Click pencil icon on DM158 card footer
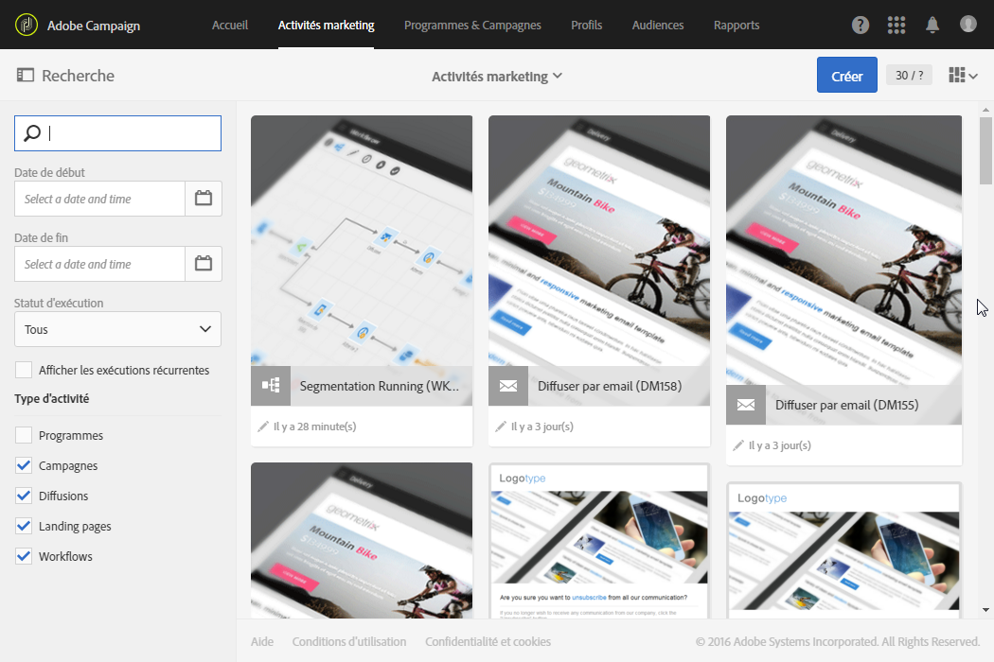This screenshot has width=994, height=662. pyautogui.click(x=501, y=427)
